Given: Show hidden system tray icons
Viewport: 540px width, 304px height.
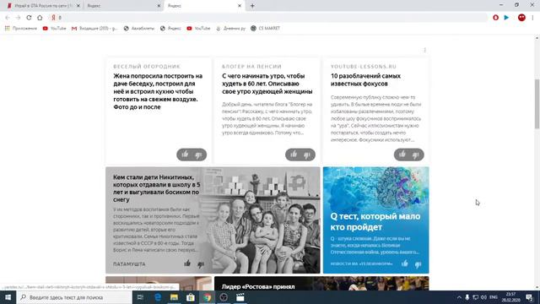Looking at the screenshot, I should click(x=459, y=297).
